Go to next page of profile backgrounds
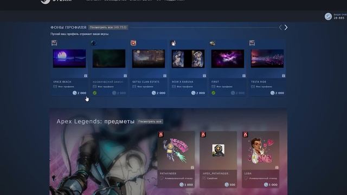 pos(286,28)
